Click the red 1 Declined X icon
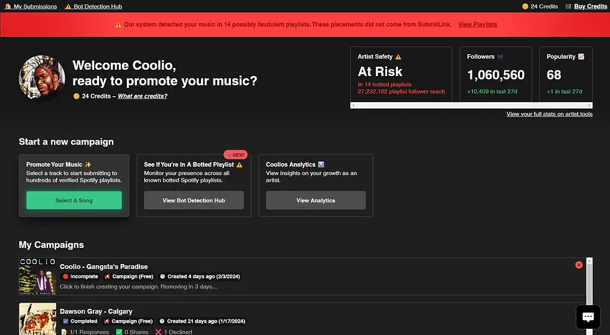610x335 pixels. (x=158, y=332)
